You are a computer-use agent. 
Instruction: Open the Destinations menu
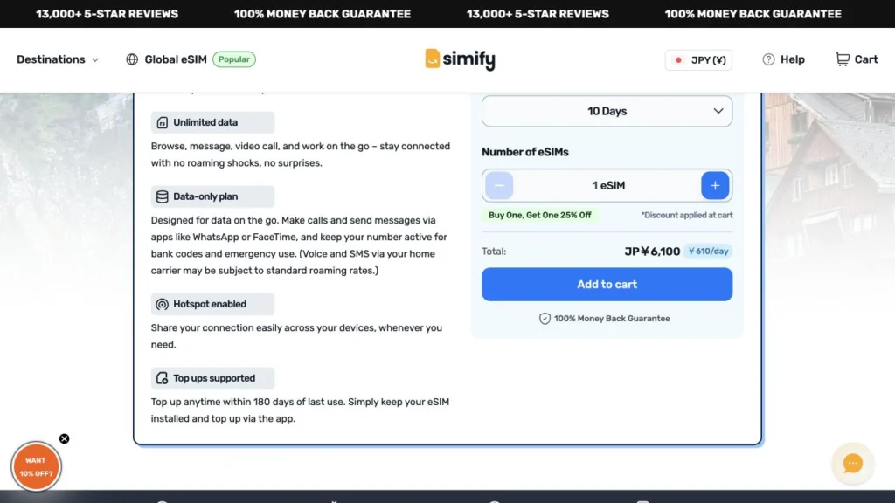(x=58, y=59)
